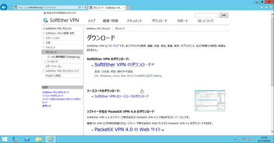Open the サポート navigation menu item
This screenshot has width=274, height=143.
183,21
